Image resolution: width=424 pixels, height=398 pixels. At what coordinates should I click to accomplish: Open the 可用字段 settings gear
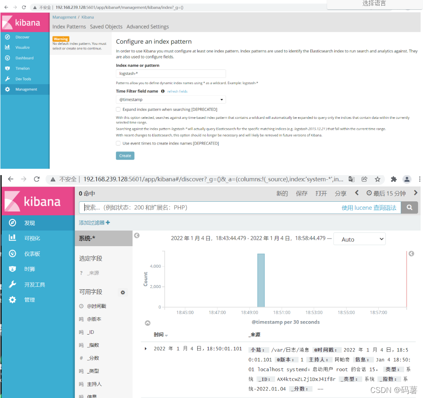point(123,292)
